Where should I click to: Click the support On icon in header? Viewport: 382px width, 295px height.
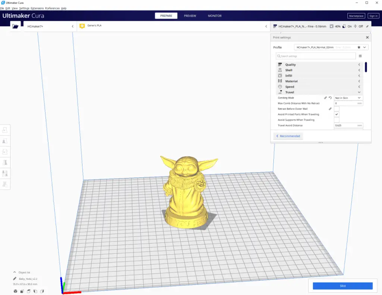pyautogui.click(x=344, y=26)
